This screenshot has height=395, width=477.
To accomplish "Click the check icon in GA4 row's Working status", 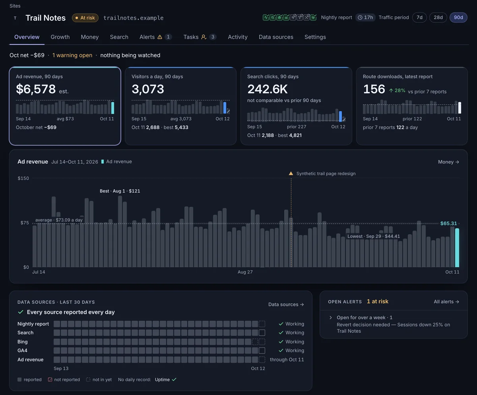I will click(x=281, y=351).
